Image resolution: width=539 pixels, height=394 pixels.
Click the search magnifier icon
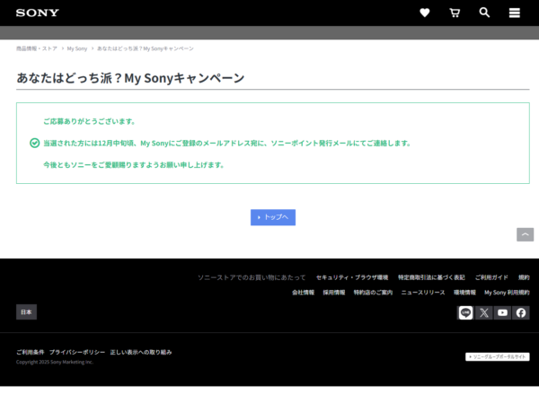point(484,13)
